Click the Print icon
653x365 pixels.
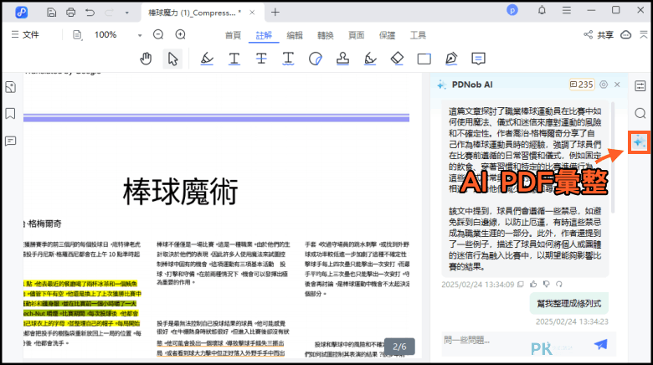[x=71, y=13]
